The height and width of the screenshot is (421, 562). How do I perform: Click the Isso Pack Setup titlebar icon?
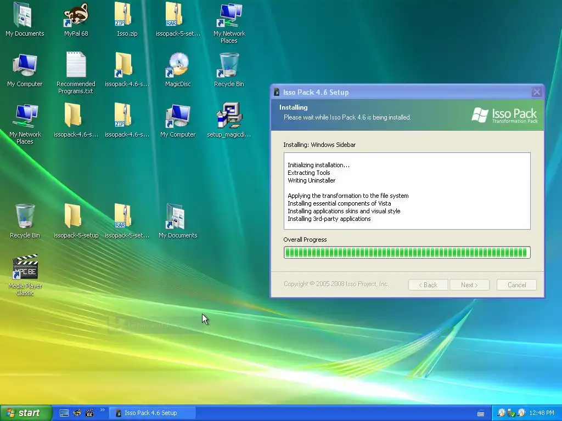[277, 92]
